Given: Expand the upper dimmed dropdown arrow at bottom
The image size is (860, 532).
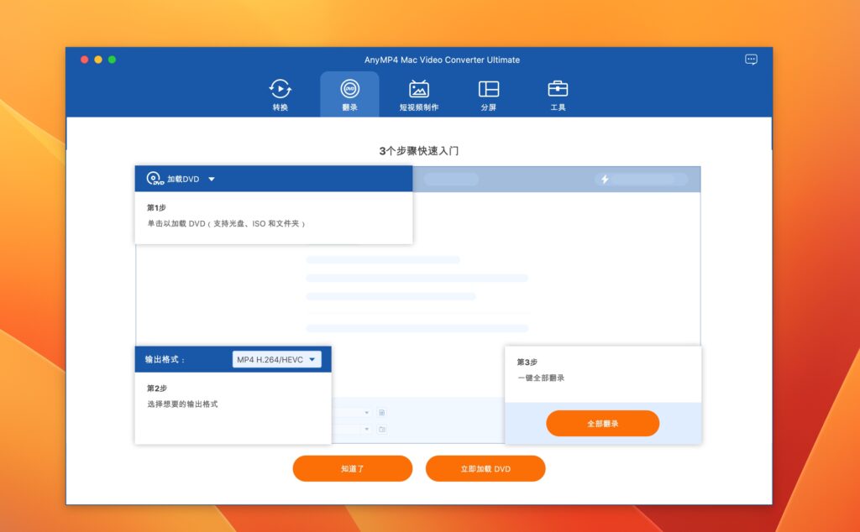Looking at the screenshot, I should tap(367, 413).
